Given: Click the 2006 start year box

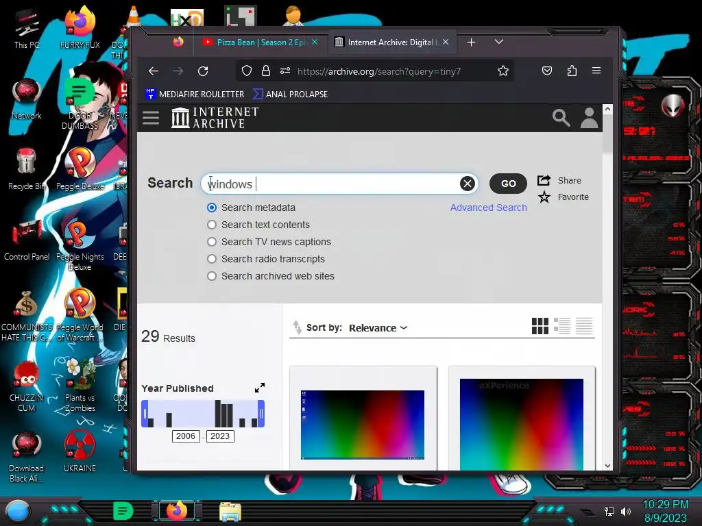Looking at the screenshot, I should pos(186,436).
